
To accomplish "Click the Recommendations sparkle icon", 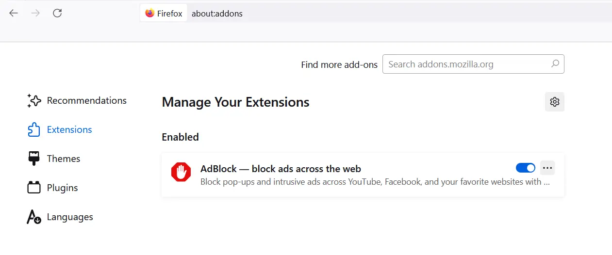I will 34,101.
